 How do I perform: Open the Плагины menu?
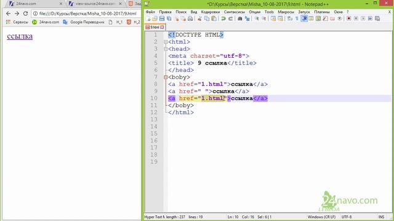[x=321, y=12]
